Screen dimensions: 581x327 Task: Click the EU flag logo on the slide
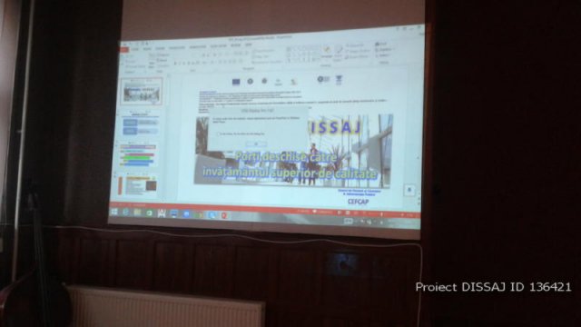[x=236, y=82]
